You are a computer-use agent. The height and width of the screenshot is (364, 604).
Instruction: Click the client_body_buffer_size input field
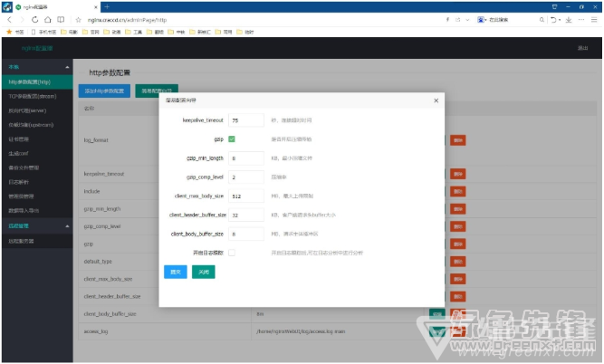tap(246, 234)
